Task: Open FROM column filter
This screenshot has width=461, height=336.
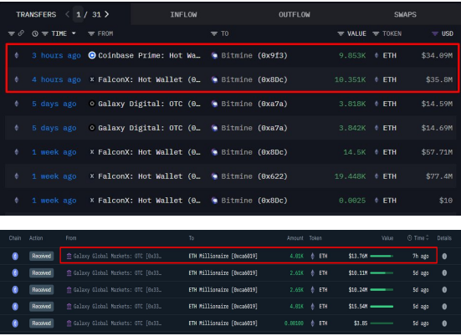Action: tap(91, 33)
